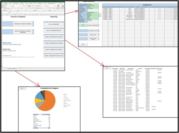The height and width of the screenshot is (133, 179).
Task: Click the Increase Decimal icon
Action: pyautogui.click(x=52, y=8)
